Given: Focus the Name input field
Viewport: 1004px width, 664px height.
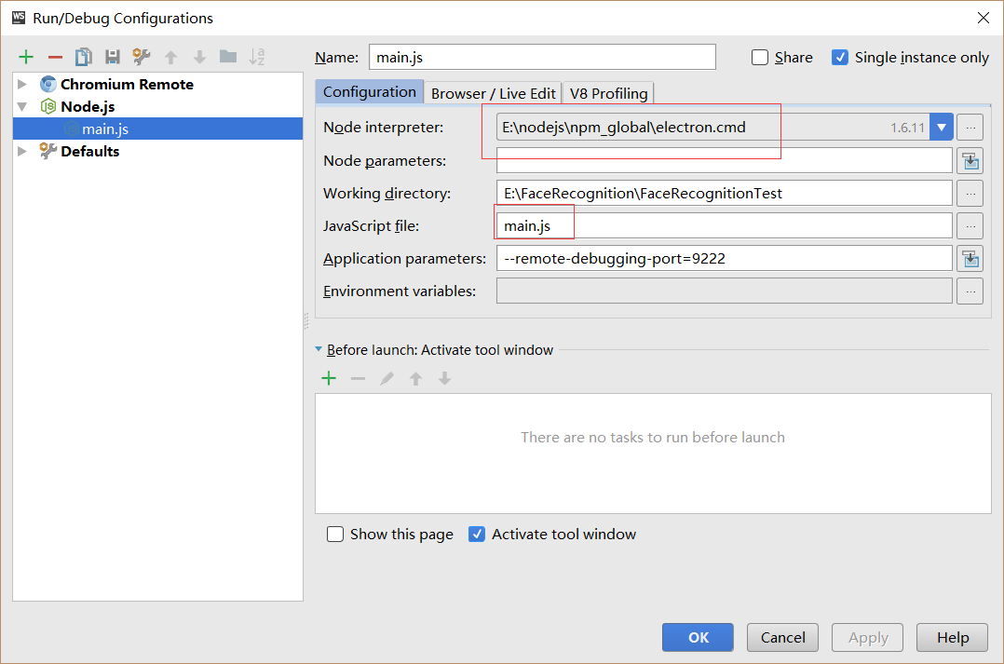Looking at the screenshot, I should pos(542,57).
